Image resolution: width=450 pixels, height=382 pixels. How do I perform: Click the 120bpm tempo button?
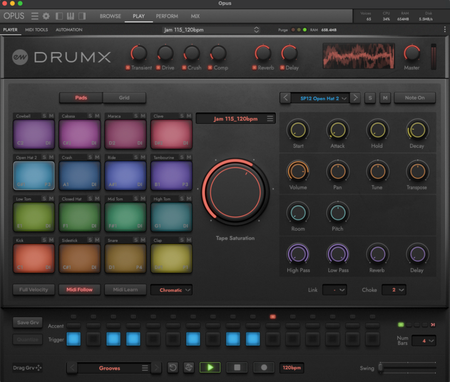(292, 367)
